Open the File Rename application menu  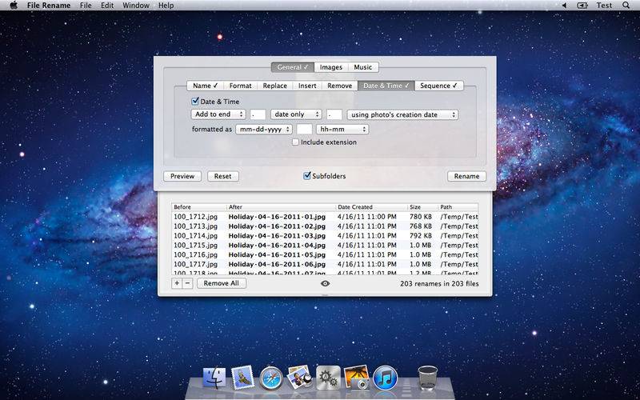(49, 6)
